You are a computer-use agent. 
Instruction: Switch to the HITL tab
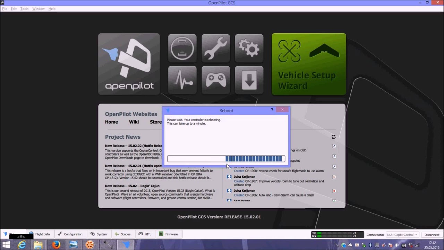[x=145, y=234]
